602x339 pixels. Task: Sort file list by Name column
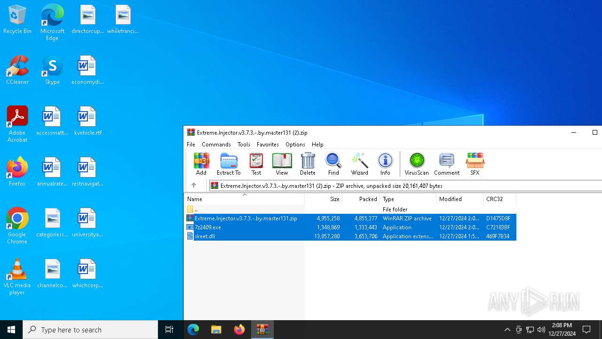click(244, 199)
